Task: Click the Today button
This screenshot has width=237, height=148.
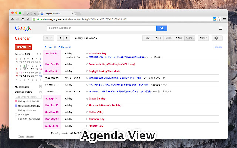Action: click(x=49, y=38)
